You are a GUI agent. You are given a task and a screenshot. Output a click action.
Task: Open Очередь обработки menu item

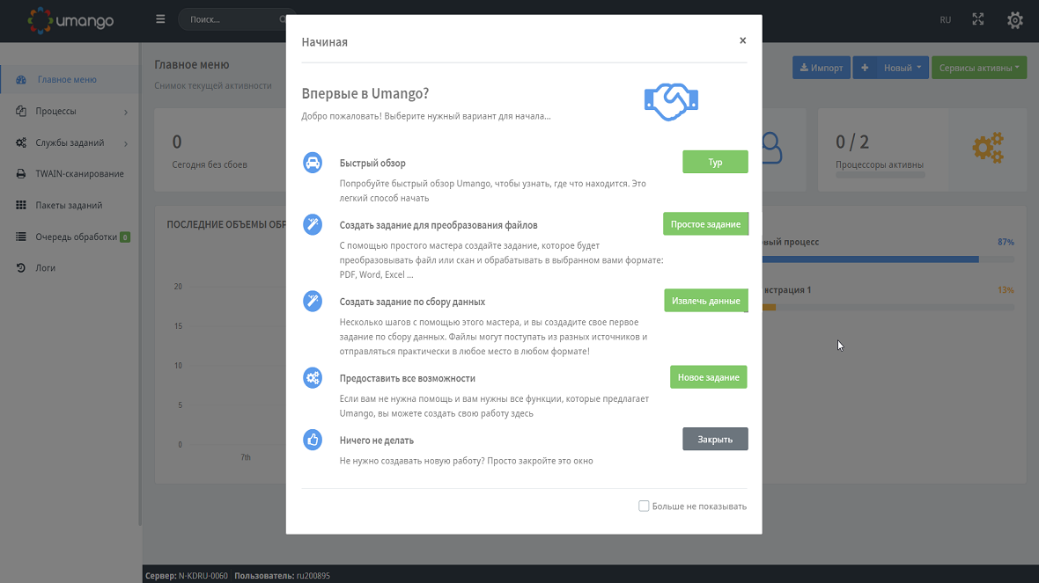(x=77, y=237)
